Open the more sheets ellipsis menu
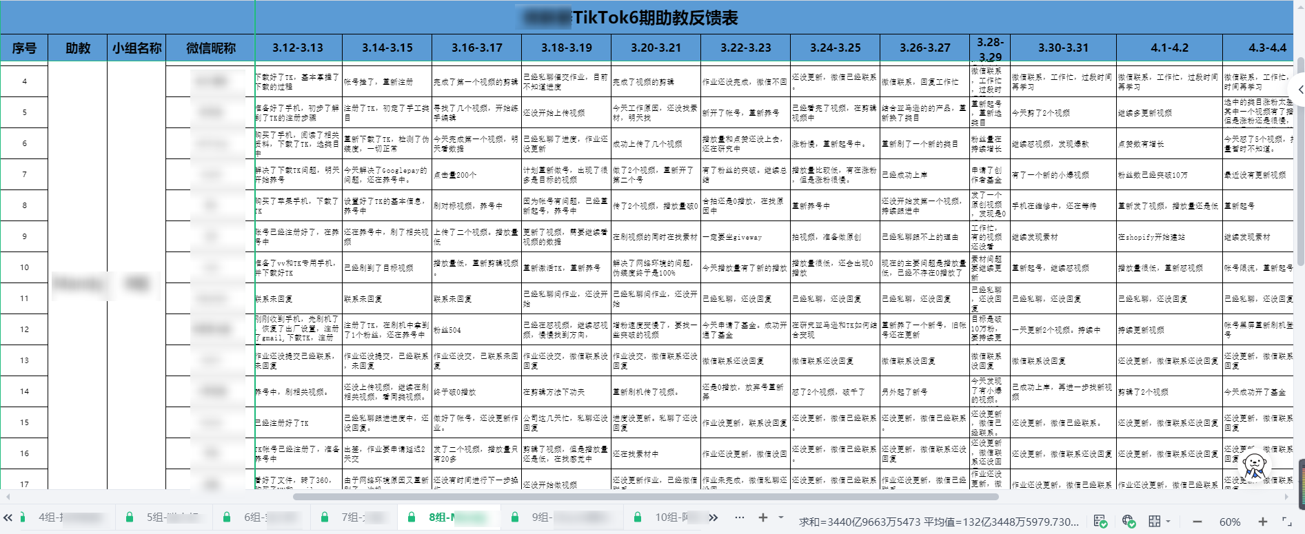 click(740, 517)
